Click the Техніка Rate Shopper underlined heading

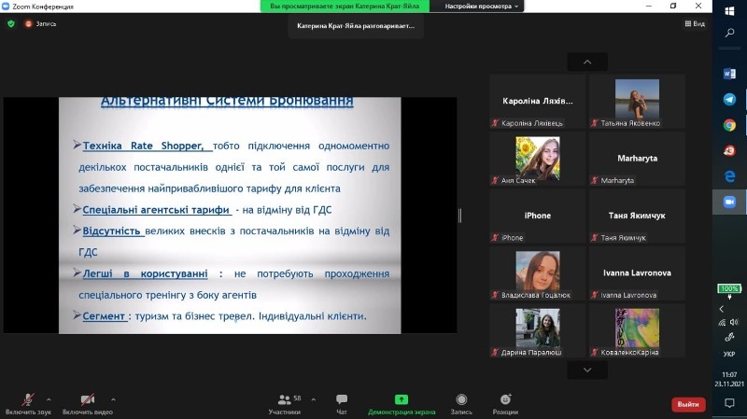pyautogui.click(x=143, y=146)
